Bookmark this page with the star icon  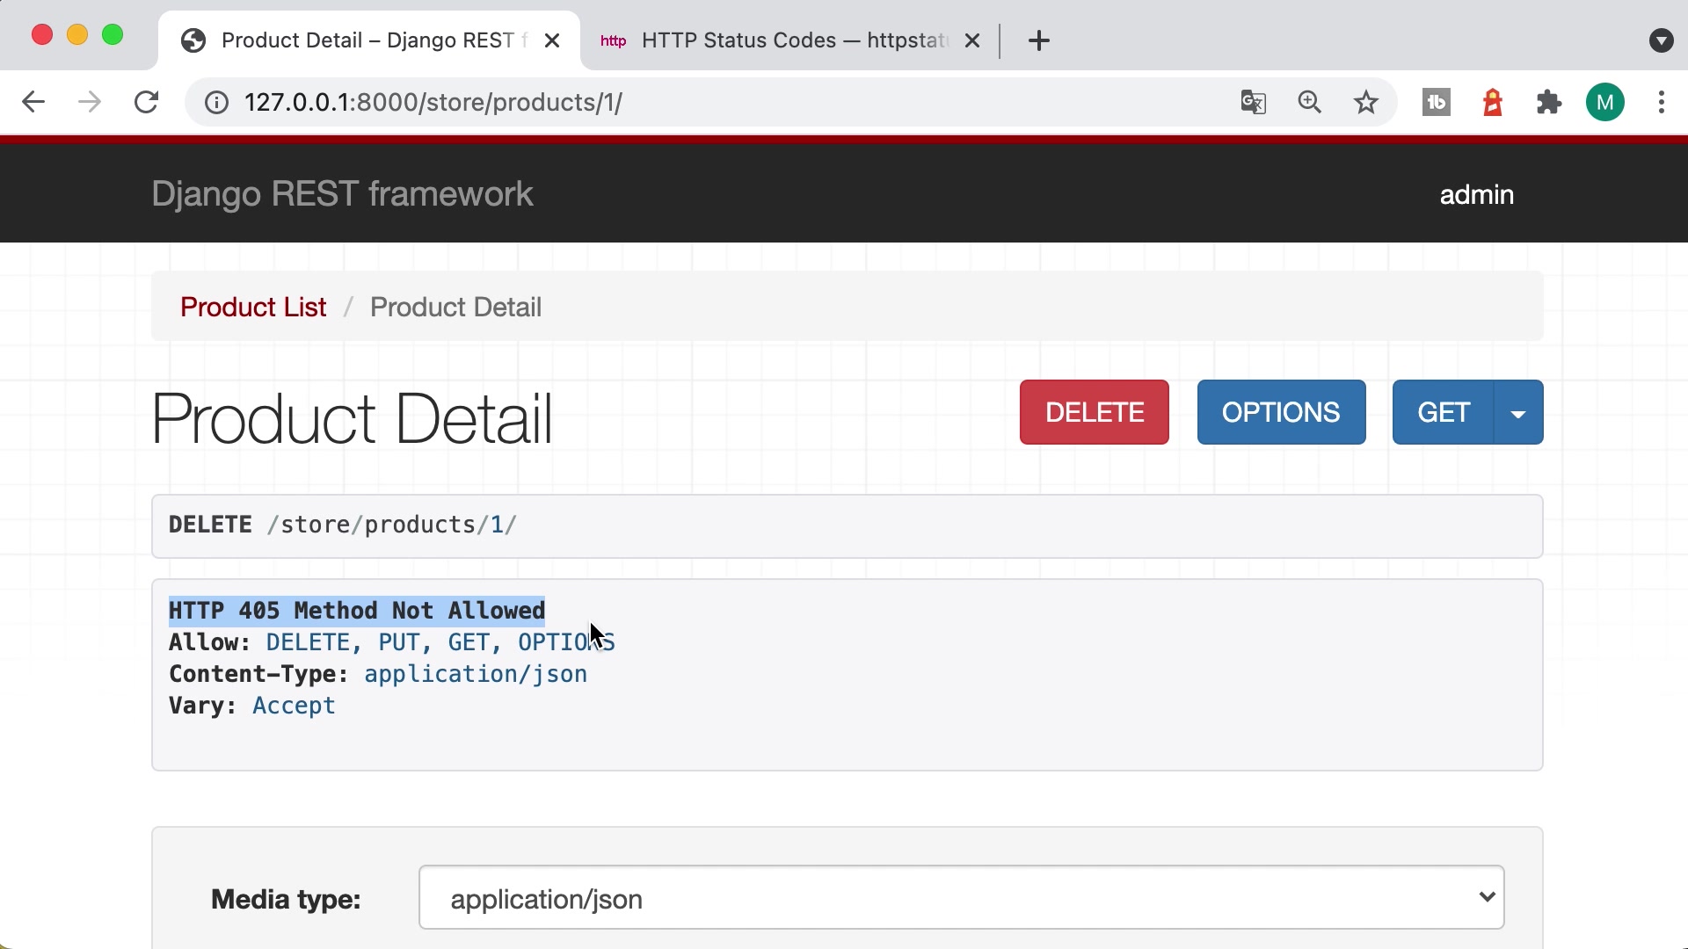(1366, 103)
